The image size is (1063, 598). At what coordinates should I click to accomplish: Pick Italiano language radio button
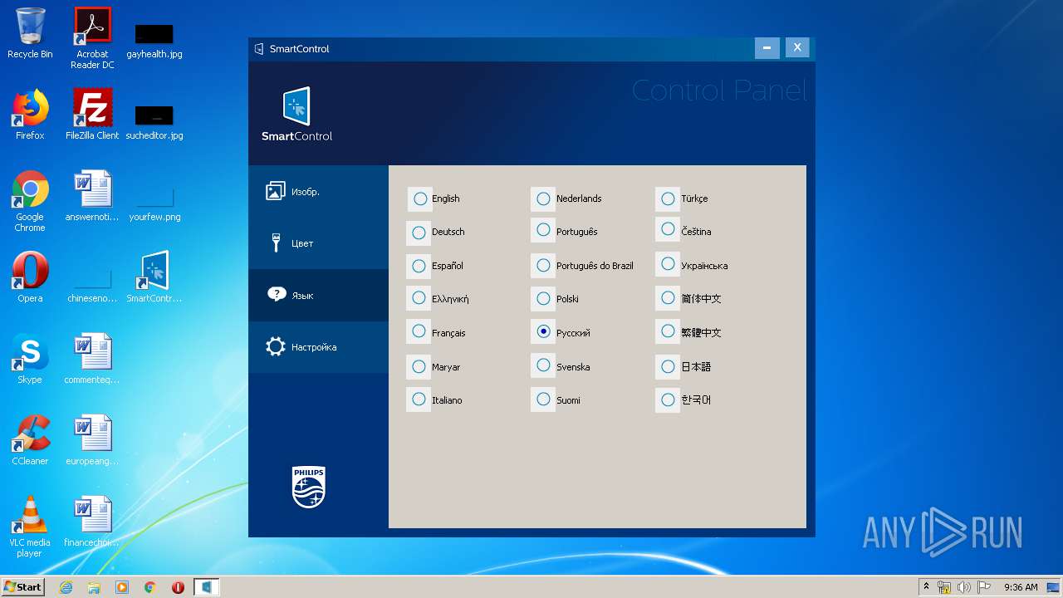click(x=419, y=399)
